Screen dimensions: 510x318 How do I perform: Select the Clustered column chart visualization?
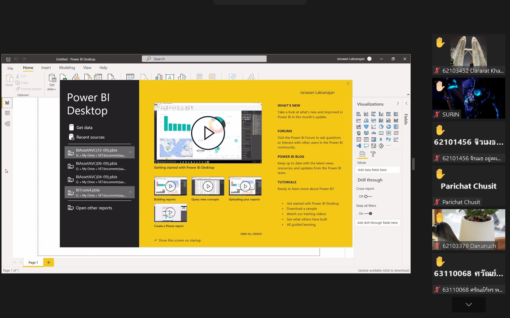click(x=381, y=114)
